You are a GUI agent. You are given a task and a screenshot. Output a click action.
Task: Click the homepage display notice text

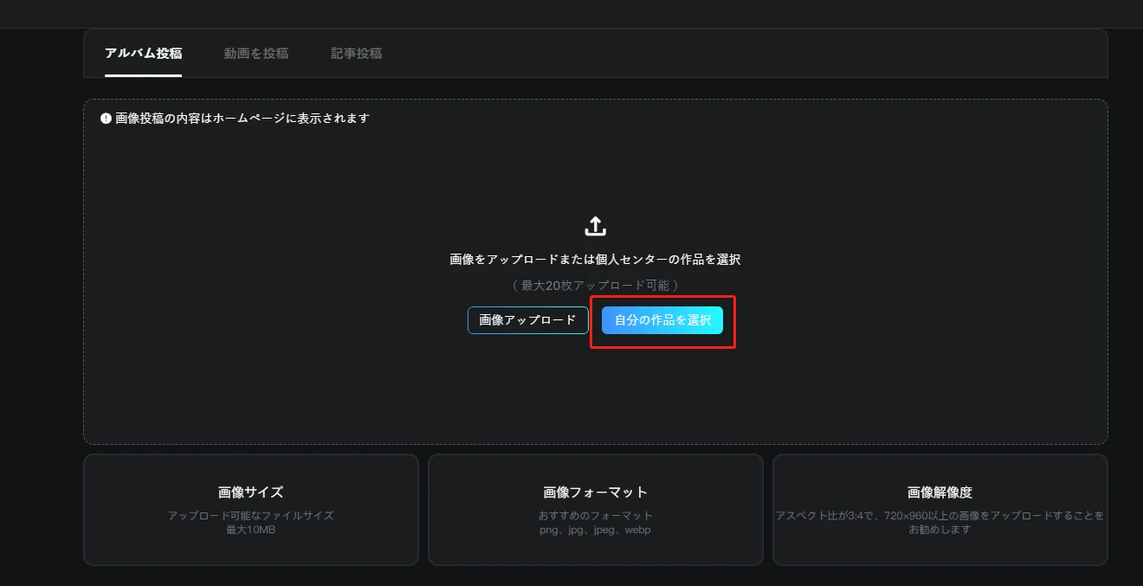click(x=242, y=119)
